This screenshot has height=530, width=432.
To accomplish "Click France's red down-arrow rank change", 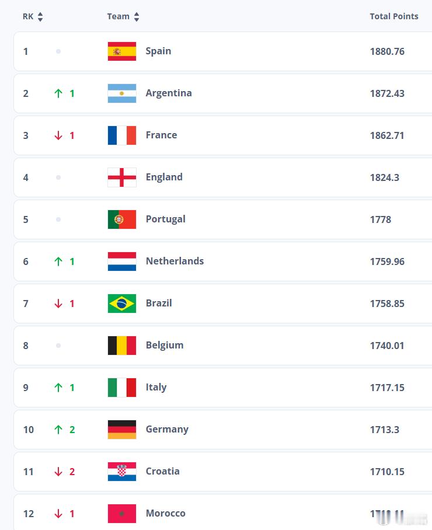I will pyautogui.click(x=58, y=135).
